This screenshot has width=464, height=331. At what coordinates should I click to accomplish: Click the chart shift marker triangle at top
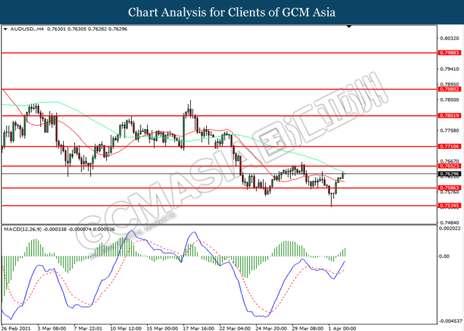(349, 26)
